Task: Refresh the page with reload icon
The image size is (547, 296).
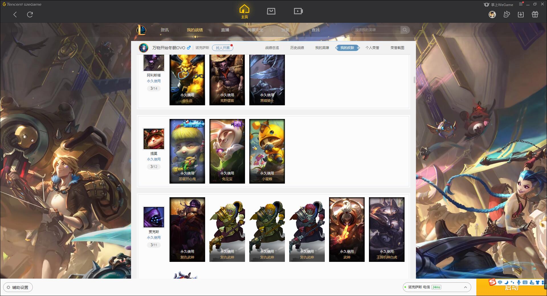Action: pyautogui.click(x=30, y=15)
